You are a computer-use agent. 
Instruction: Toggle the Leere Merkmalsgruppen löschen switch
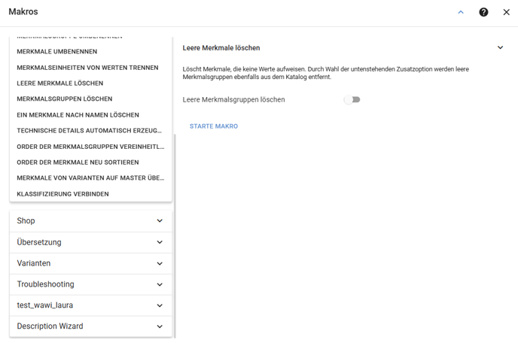coord(352,99)
